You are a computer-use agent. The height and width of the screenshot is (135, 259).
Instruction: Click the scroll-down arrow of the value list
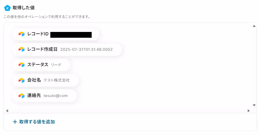254,105
